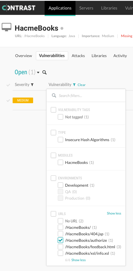Click the red Missing text
The width and height of the screenshot is (133, 271).
(x=127, y=36)
